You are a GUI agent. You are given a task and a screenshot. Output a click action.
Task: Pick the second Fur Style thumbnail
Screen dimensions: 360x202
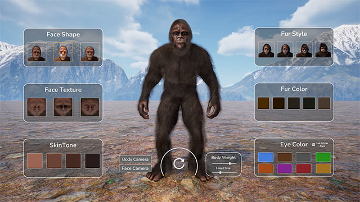tap(285, 49)
